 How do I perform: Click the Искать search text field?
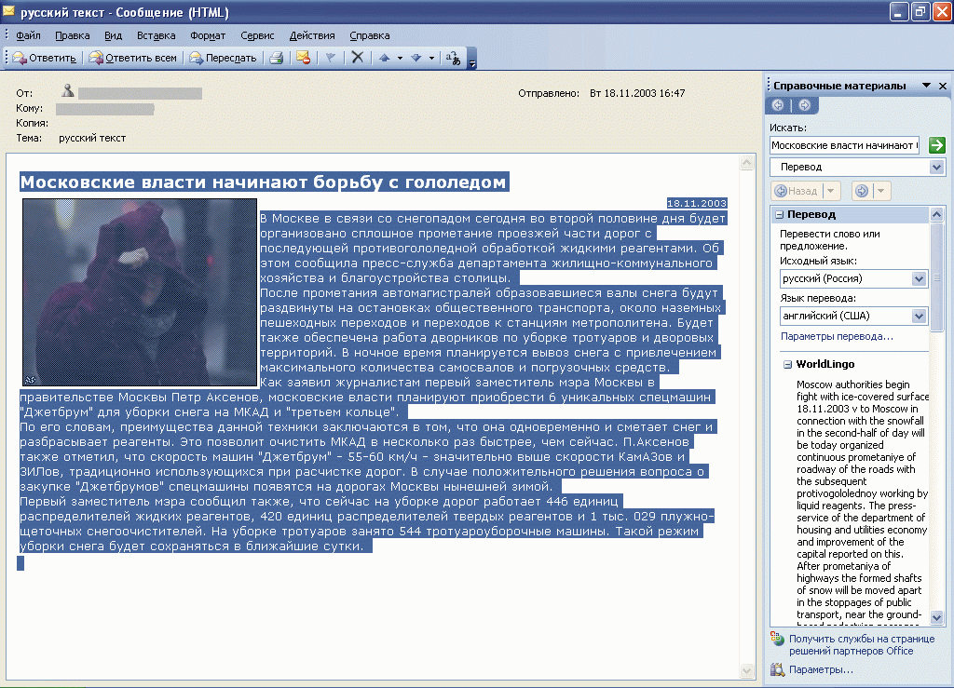click(845, 145)
